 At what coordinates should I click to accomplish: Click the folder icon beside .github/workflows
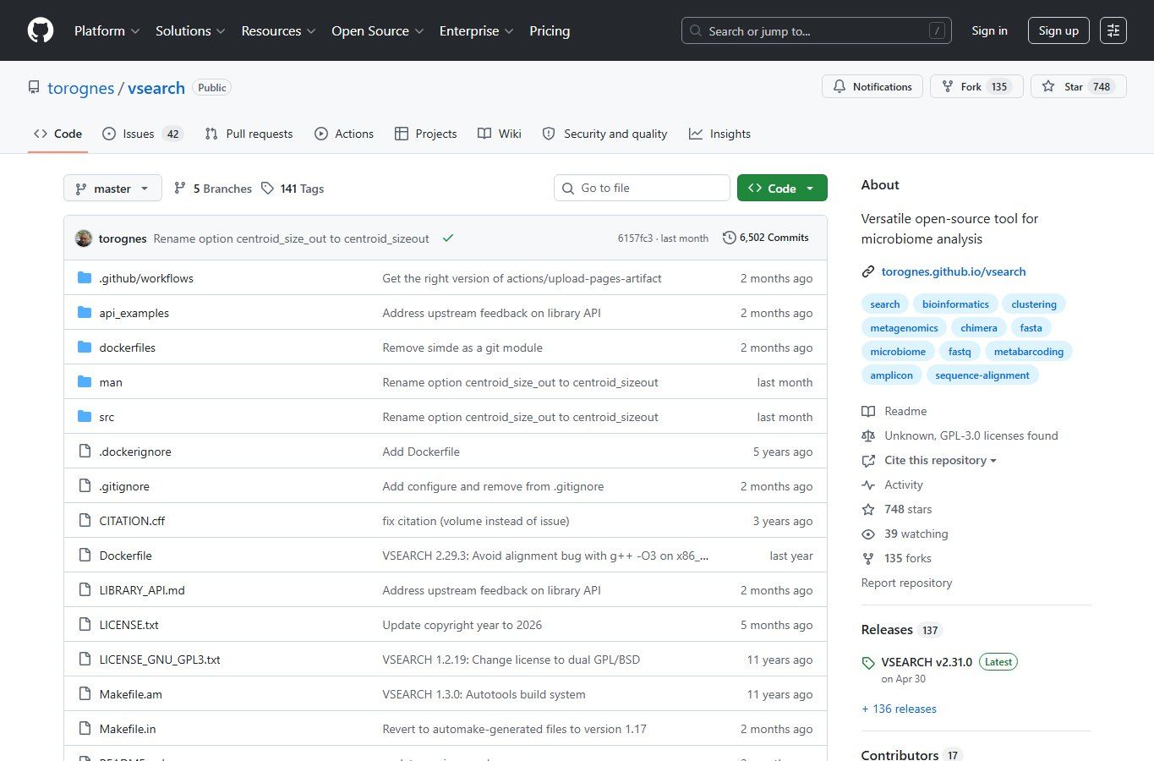tap(85, 278)
